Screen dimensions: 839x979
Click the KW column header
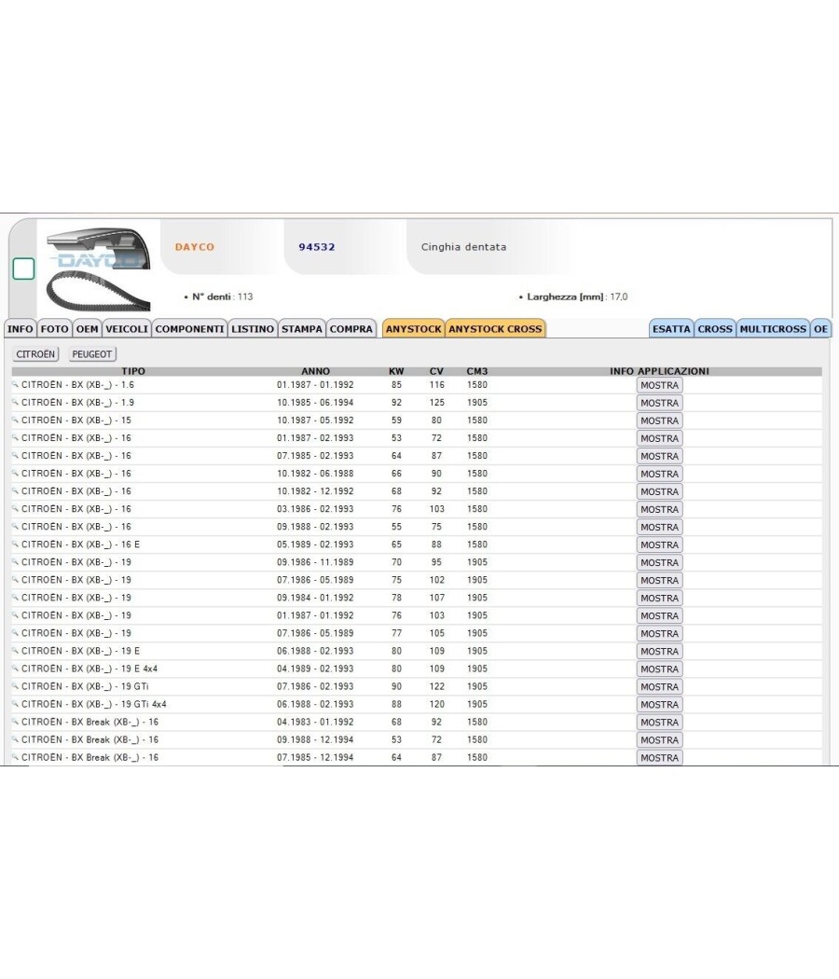coord(396,371)
